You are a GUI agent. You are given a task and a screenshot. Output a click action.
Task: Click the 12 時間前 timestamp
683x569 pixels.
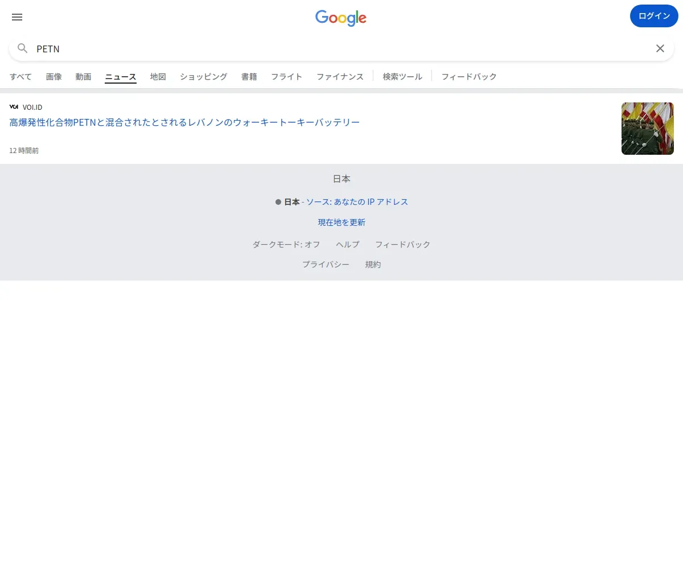point(24,151)
